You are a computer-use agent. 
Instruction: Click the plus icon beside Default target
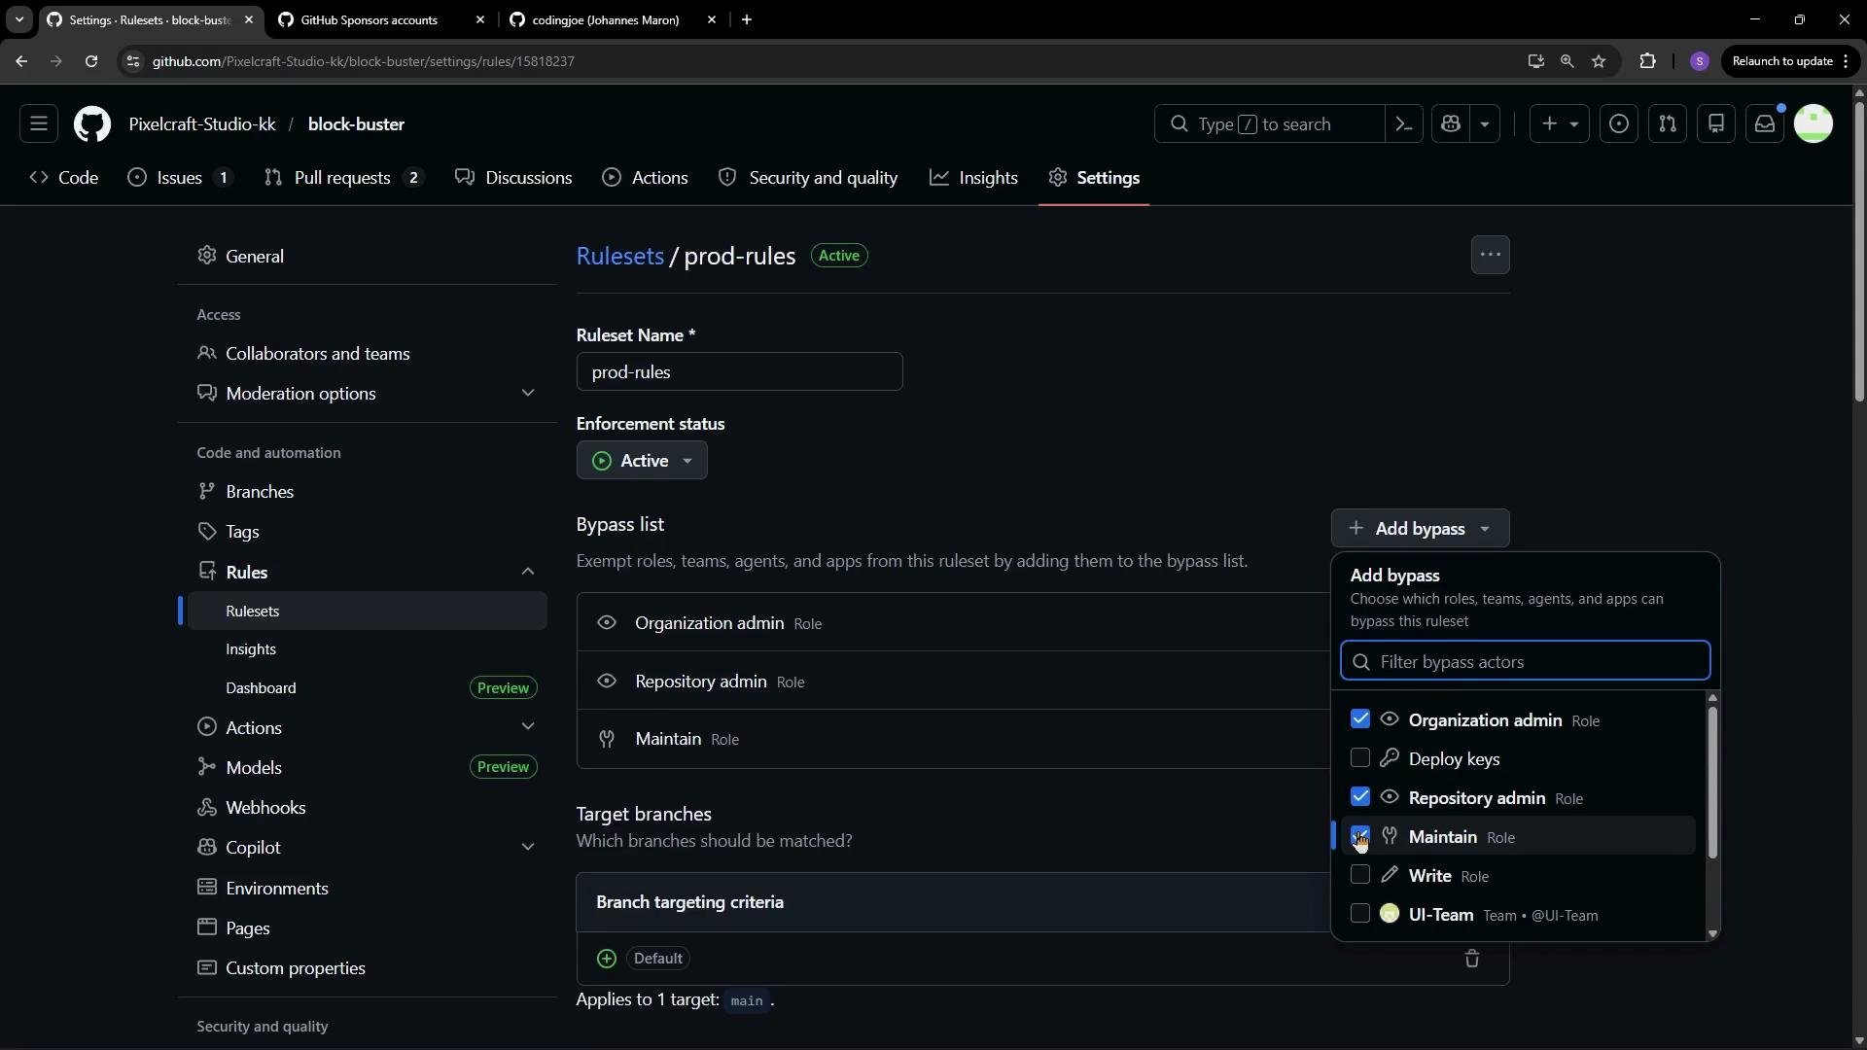(x=607, y=959)
